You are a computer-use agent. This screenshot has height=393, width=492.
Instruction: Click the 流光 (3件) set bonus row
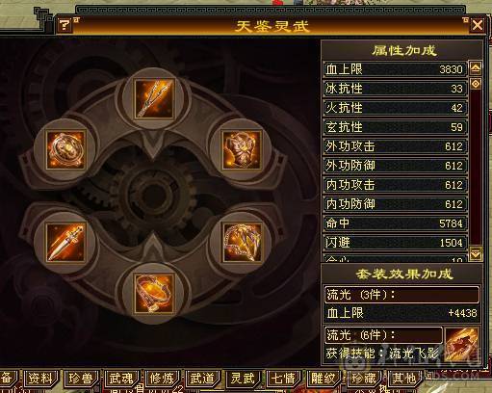tap(401, 294)
